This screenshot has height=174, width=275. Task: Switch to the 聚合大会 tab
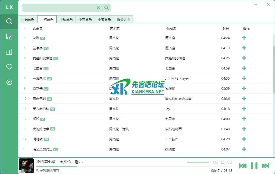coord(124,19)
